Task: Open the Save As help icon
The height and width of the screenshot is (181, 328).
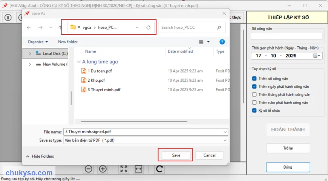Action: [x=222, y=42]
